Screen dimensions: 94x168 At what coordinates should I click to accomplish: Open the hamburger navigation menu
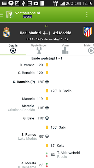1,14
